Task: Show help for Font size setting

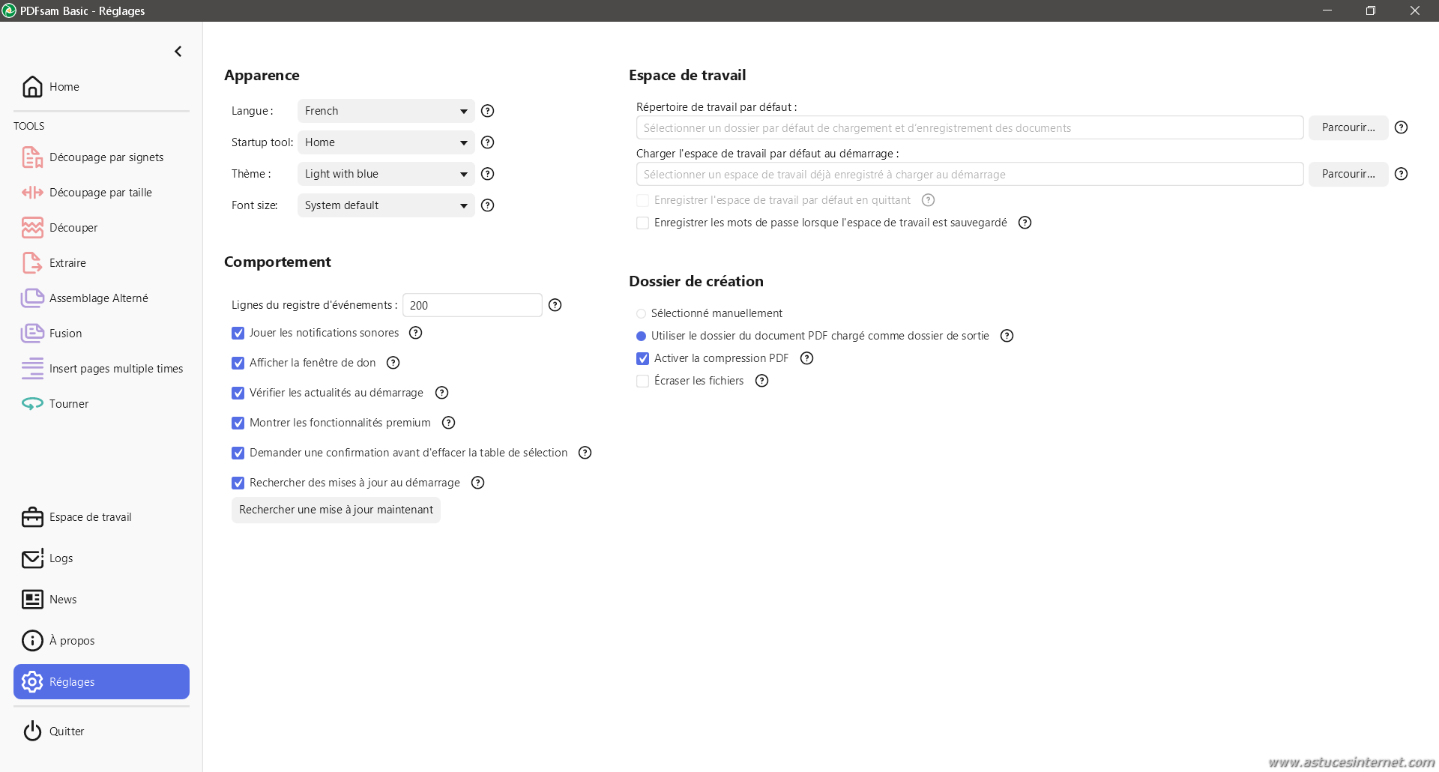Action: click(x=488, y=205)
